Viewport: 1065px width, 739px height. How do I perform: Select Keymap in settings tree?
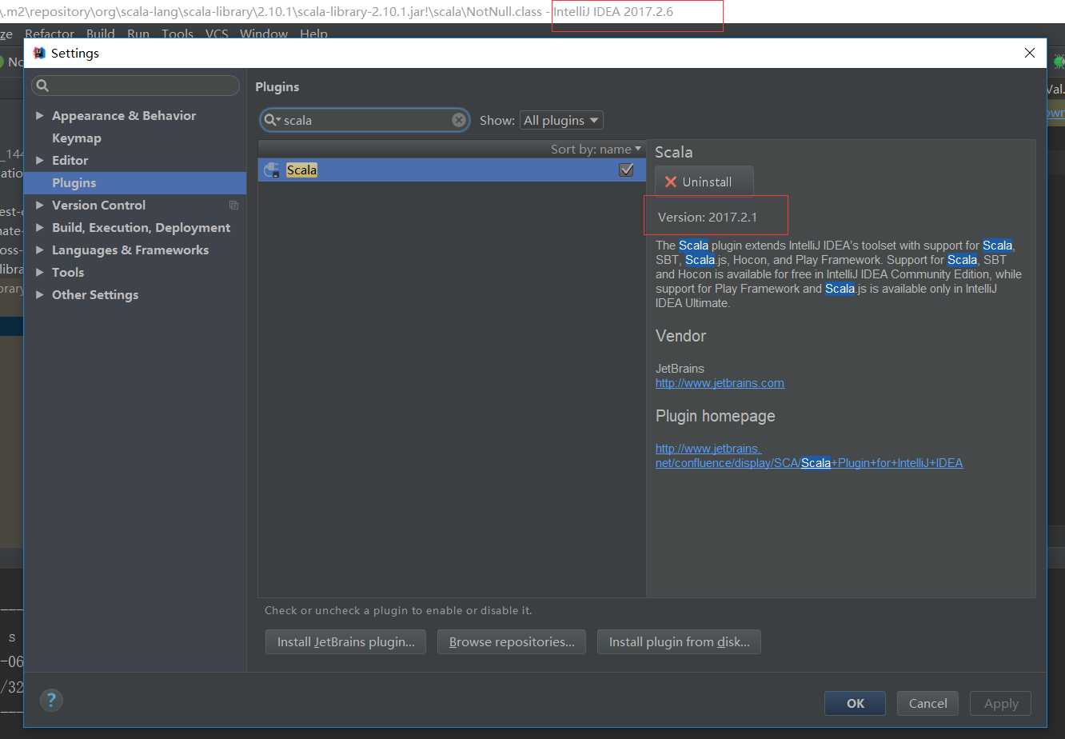(x=77, y=138)
